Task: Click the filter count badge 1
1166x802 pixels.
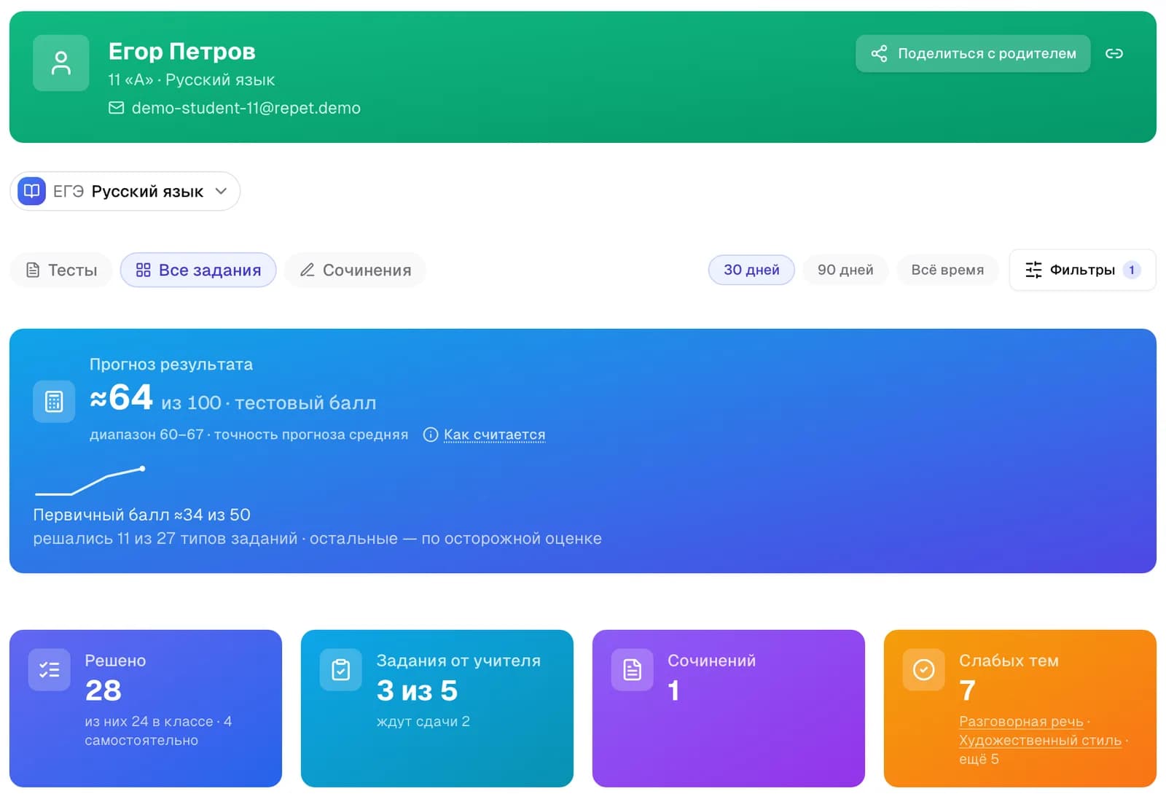Action: tap(1131, 270)
